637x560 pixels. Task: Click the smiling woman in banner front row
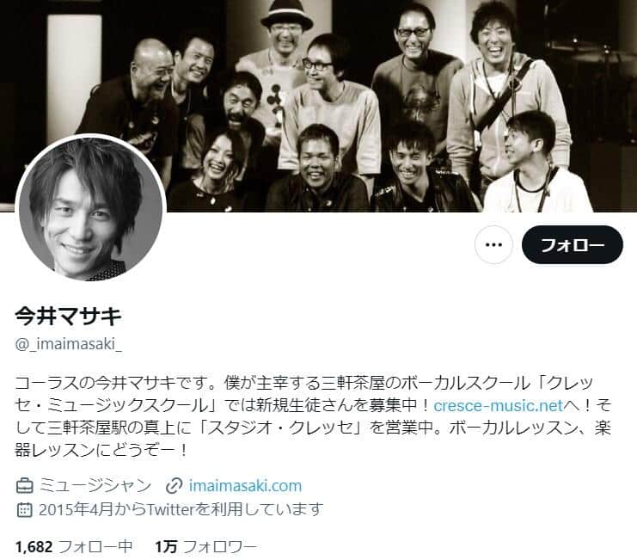click(213, 170)
